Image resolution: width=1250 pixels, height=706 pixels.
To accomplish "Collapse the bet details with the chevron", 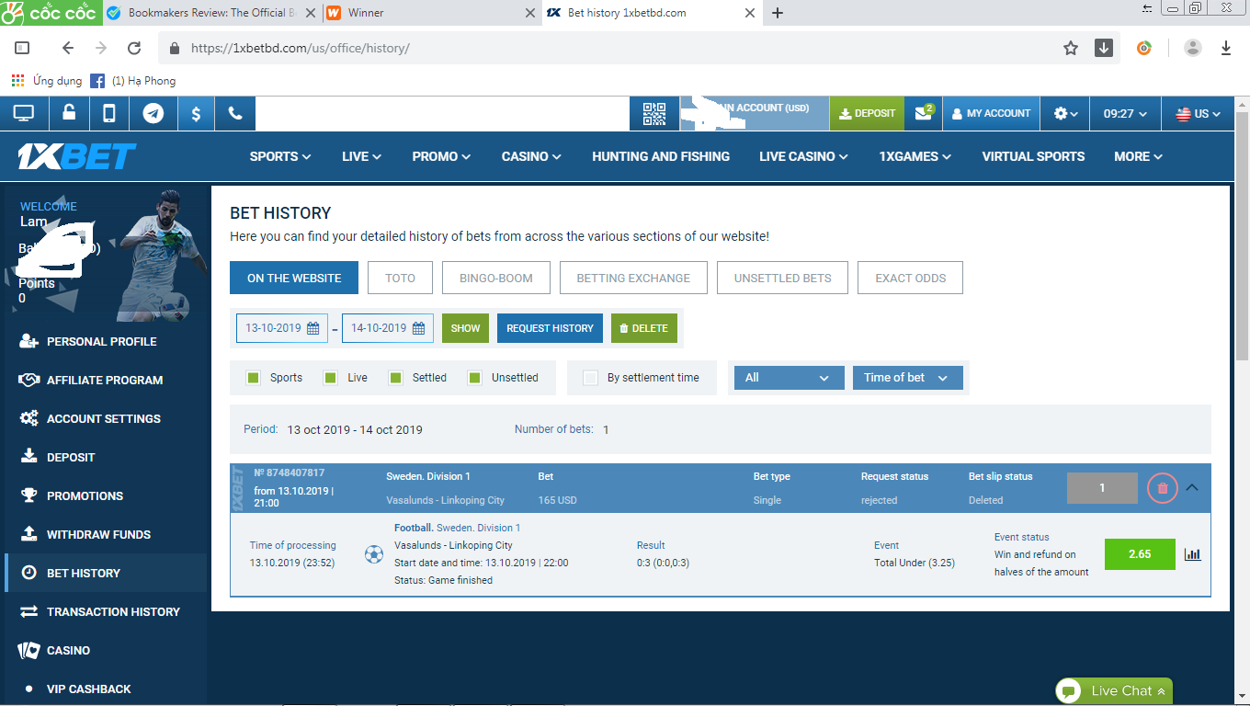I will tap(1192, 487).
